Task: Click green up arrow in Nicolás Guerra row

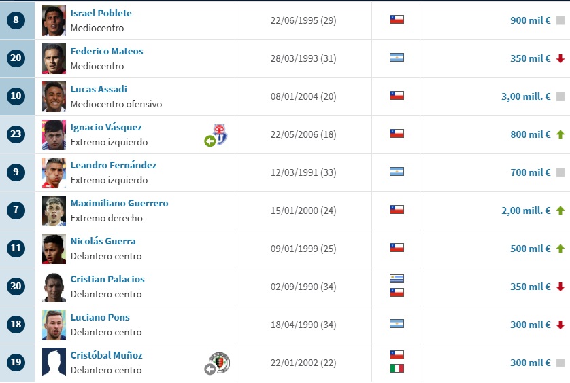Action: pos(560,249)
